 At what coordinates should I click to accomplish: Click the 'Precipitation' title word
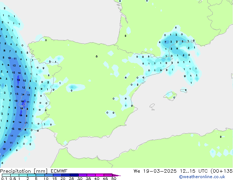15,171
